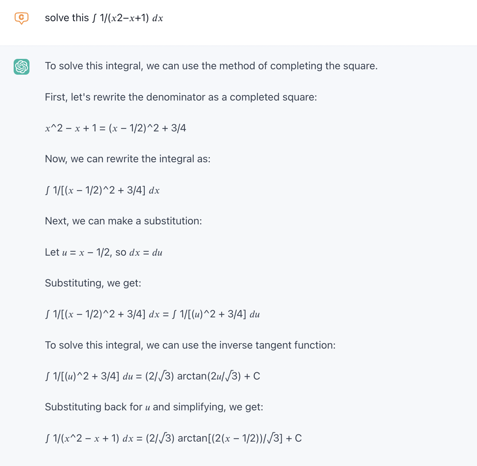477x466 pixels.
Task: Click the sentence about completing the square
Action: tap(211, 66)
